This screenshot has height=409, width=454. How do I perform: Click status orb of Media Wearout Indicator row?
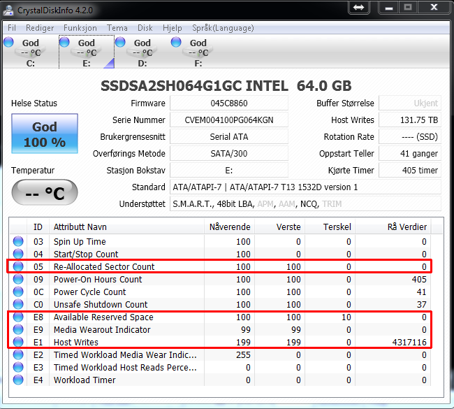click(x=18, y=329)
